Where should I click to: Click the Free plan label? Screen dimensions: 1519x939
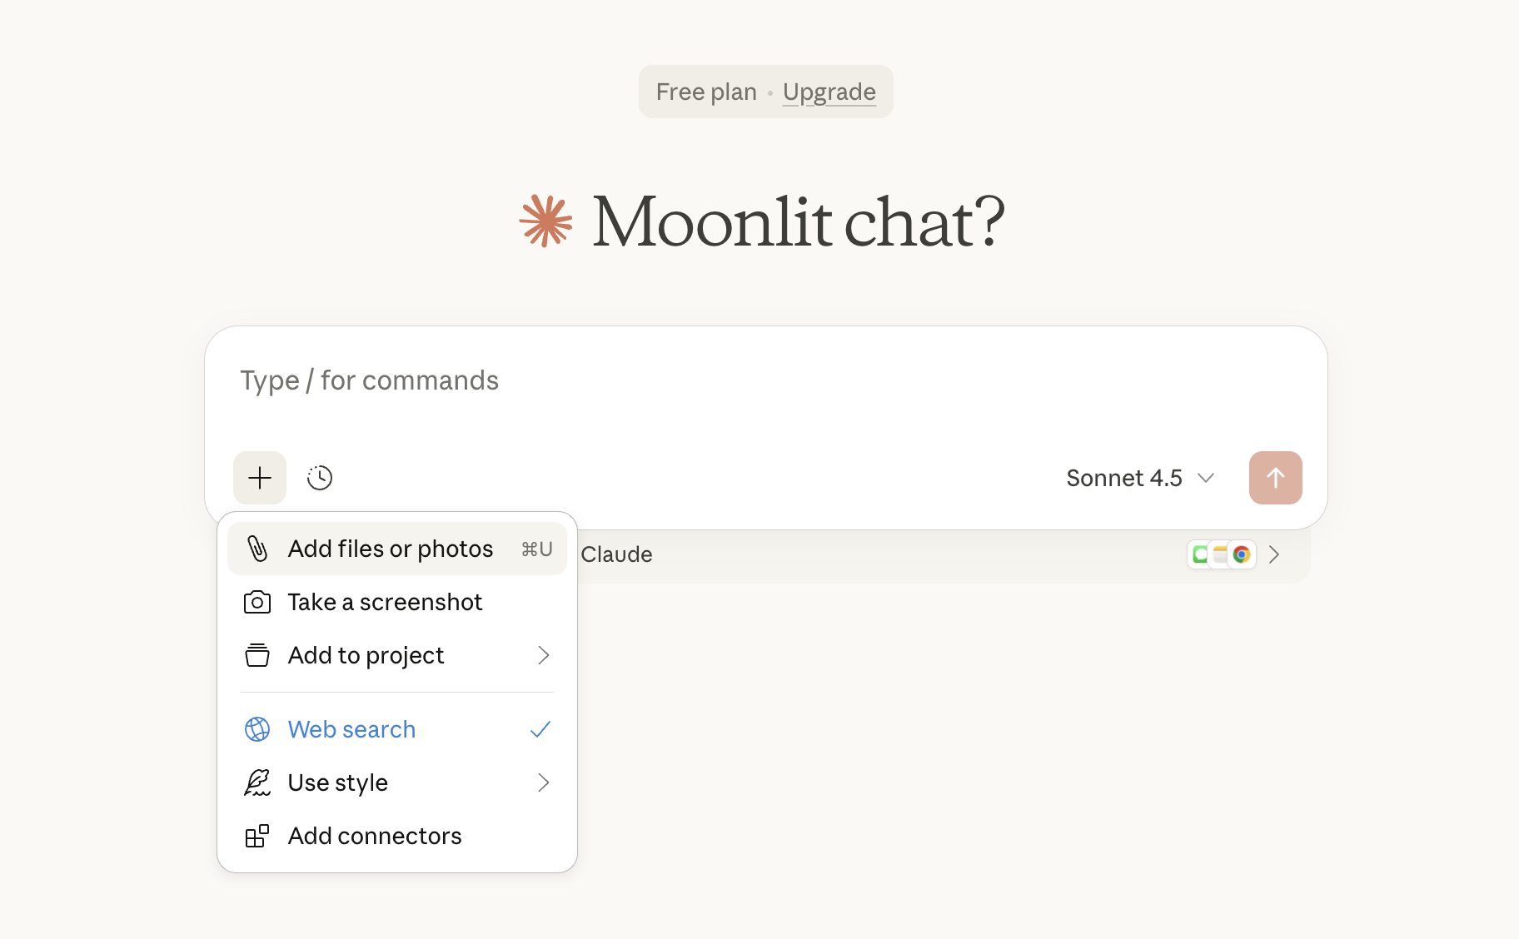(706, 92)
